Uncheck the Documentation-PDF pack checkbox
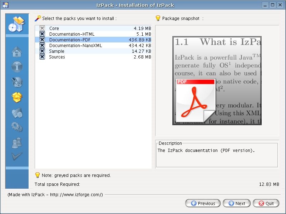The width and height of the screenshot is (286, 214). [x=42, y=40]
